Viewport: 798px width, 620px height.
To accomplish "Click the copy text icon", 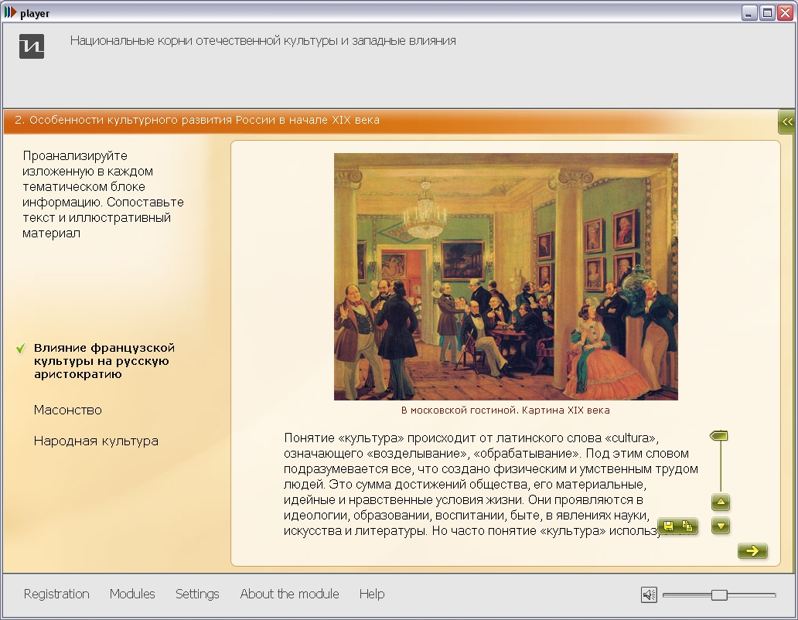I will (x=687, y=526).
